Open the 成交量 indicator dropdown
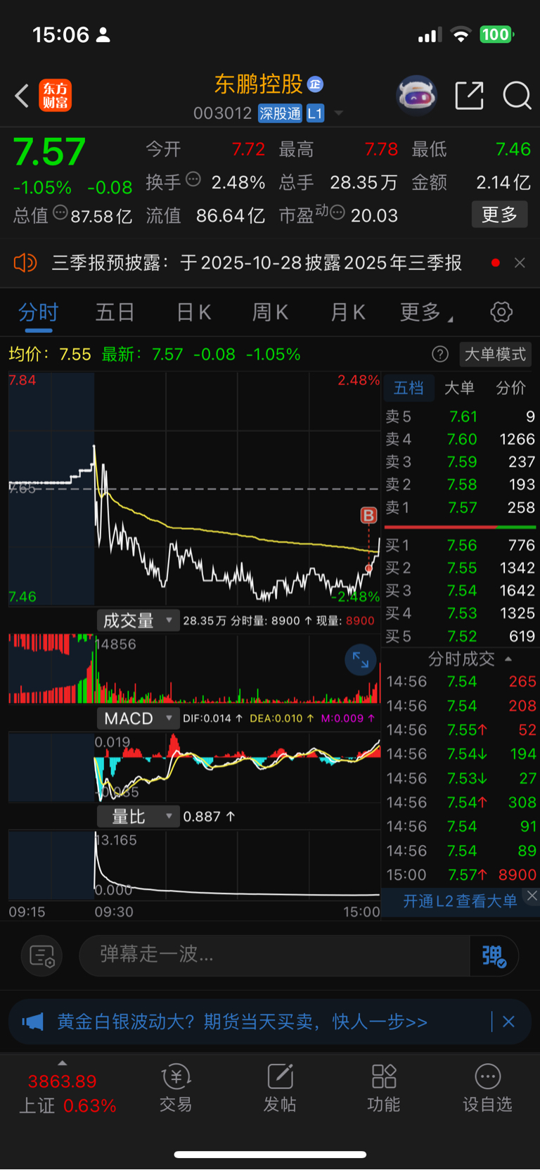 pos(138,621)
